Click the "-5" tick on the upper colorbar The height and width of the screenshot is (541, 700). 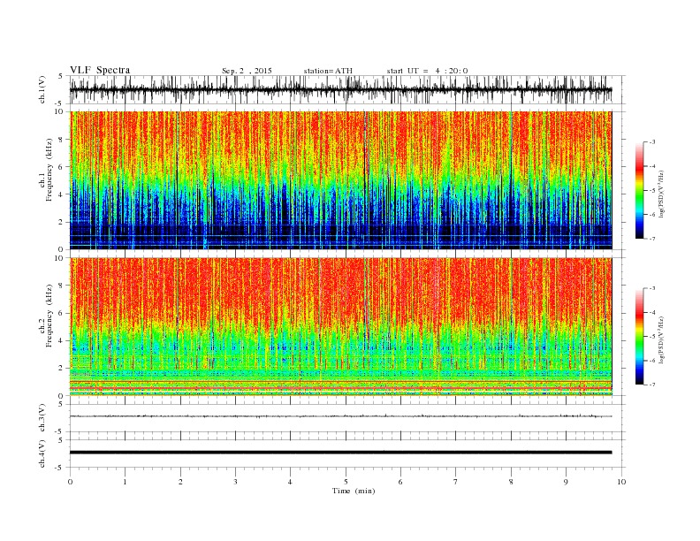click(652, 191)
